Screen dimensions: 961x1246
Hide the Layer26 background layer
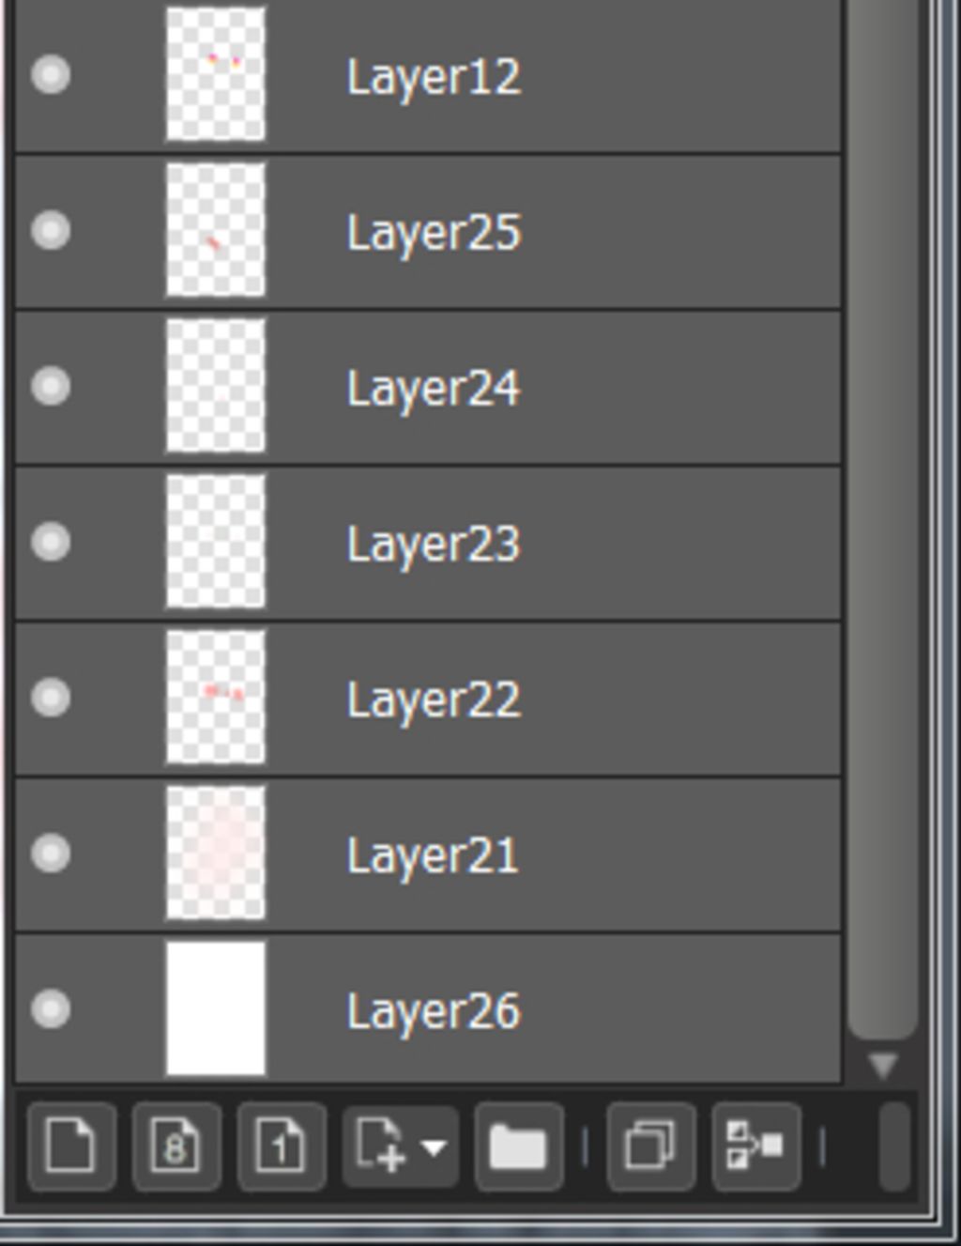pos(51,1009)
